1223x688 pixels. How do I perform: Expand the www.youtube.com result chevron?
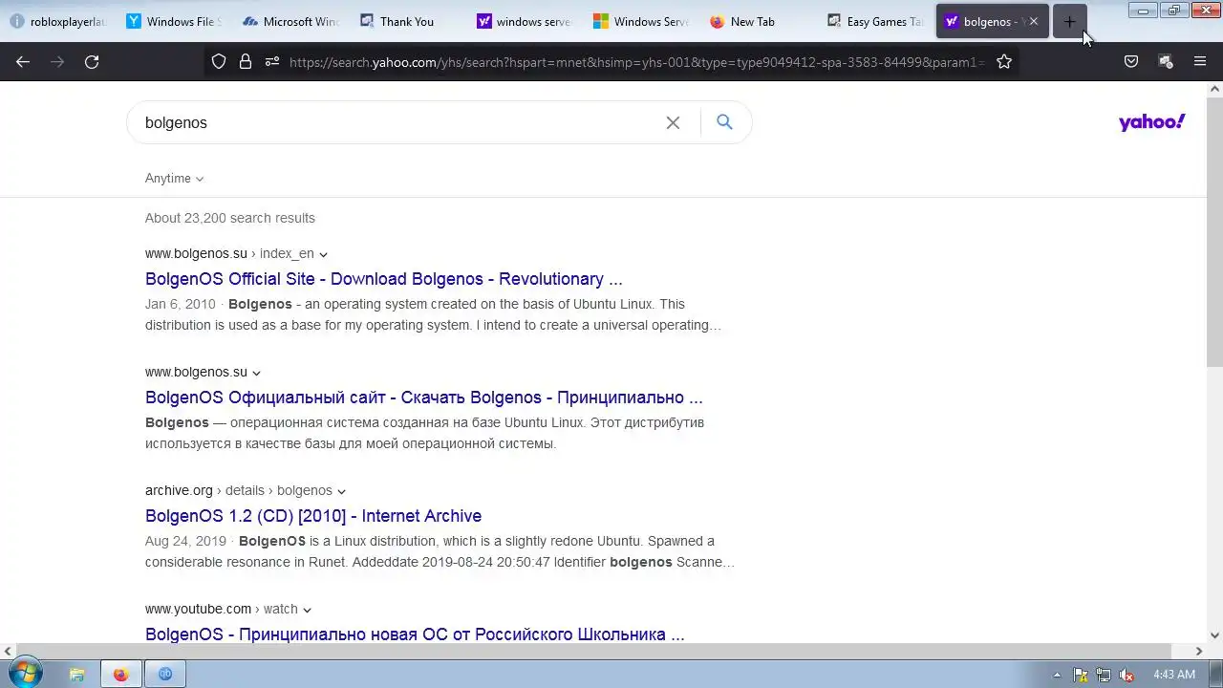coord(307,610)
